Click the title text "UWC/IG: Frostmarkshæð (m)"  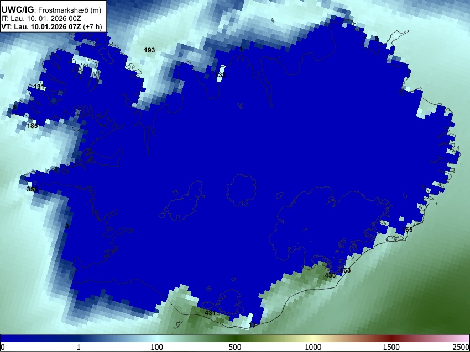[x=51, y=10]
